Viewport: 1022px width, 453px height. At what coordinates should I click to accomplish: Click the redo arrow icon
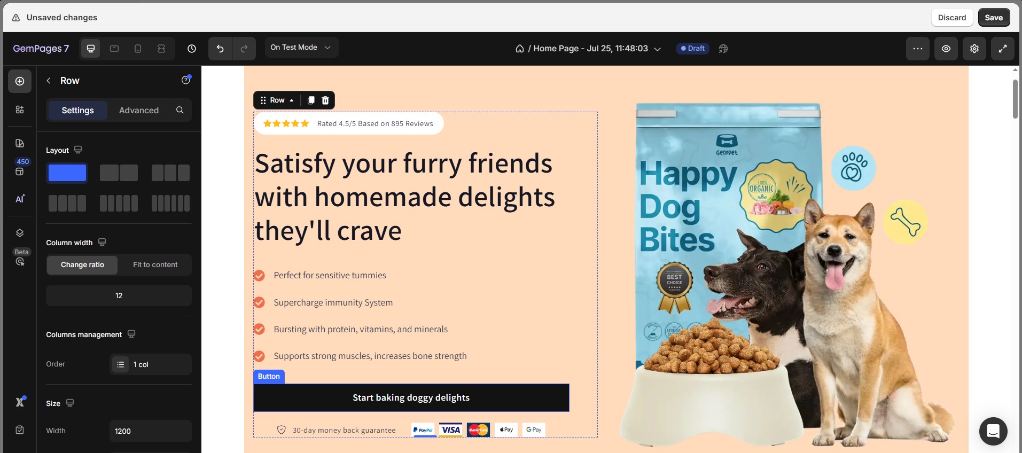click(244, 49)
